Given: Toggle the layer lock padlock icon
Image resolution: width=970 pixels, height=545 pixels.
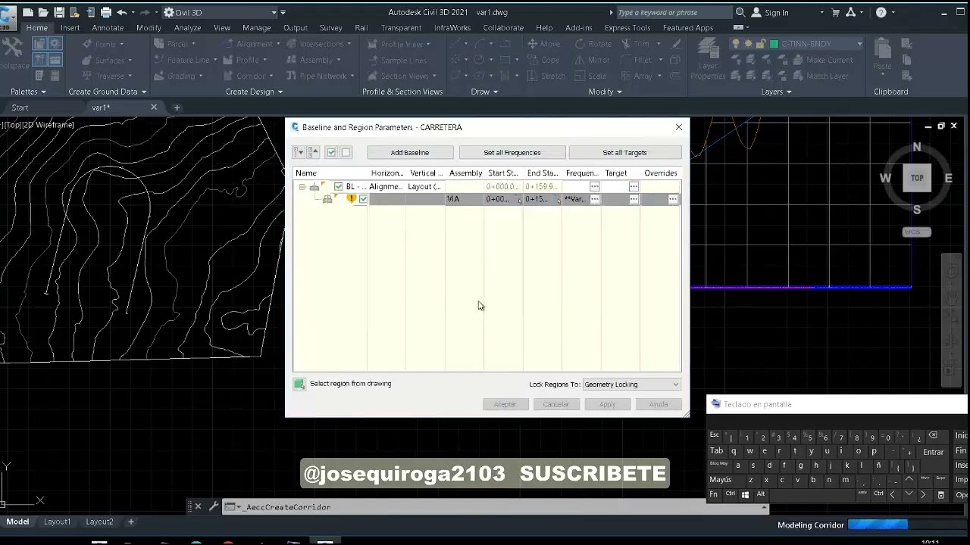Looking at the screenshot, I should (x=762, y=44).
